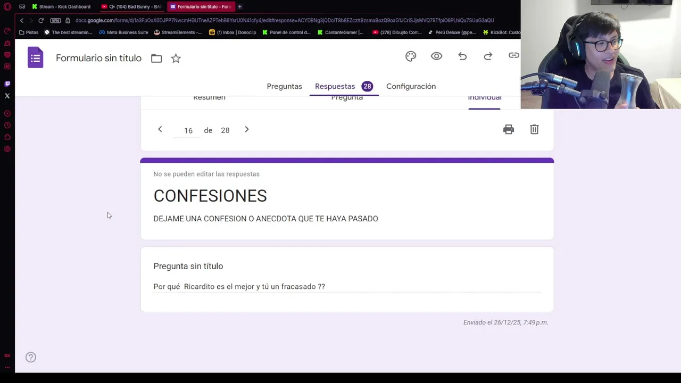Go to the previous response
681x383 pixels.
[160, 129]
